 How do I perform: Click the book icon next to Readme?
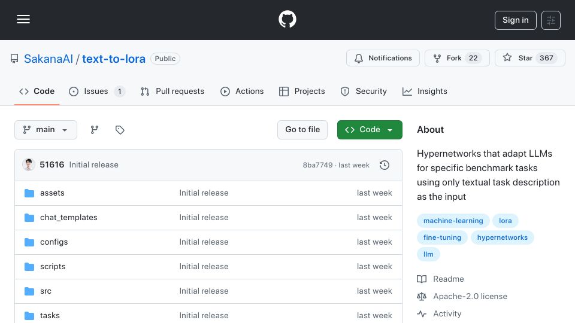coord(422,279)
